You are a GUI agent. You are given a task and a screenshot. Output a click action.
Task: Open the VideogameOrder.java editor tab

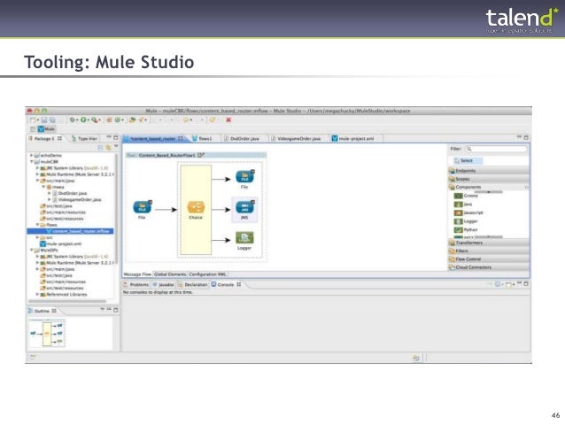tap(296, 138)
